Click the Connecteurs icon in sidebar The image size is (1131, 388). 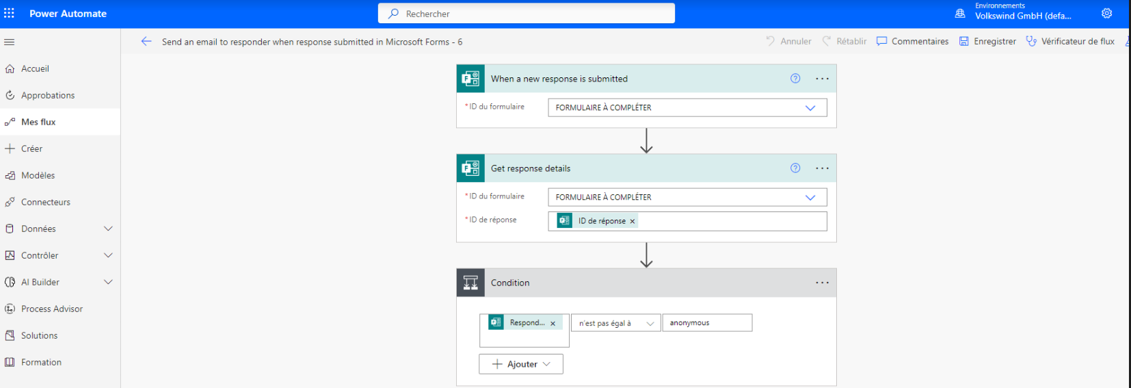click(10, 202)
